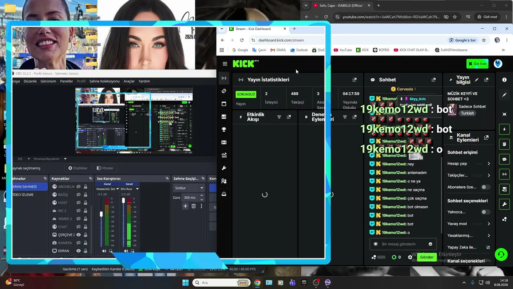Mute the Masaüstü Ses speaker icon
The height and width of the screenshot is (289, 513).
(104, 251)
